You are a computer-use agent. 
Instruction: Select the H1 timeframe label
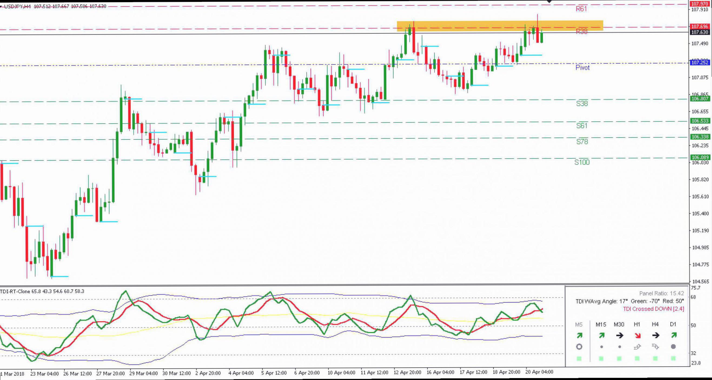(637, 325)
